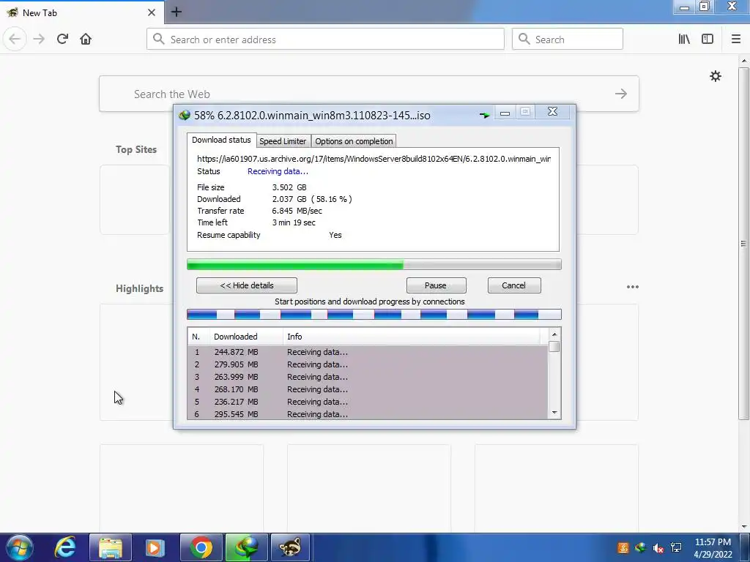Select connection row 6 with 295.545 MB

click(x=368, y=414)
